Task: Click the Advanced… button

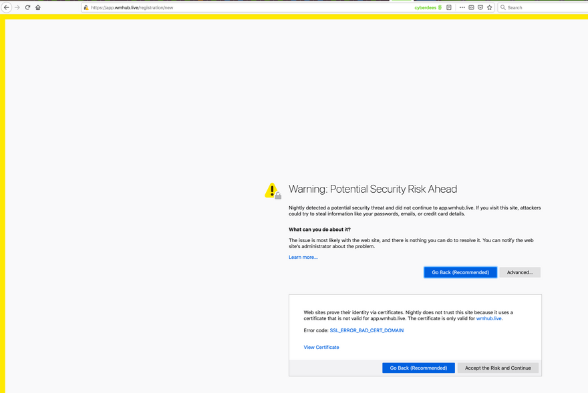Action: [520, 272]
